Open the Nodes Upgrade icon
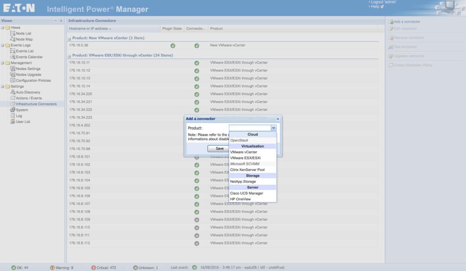The height and width of the screenshot is (271, 466). click(12, 74)
